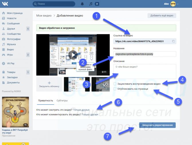Viewport: 192px width, 145px height.
Task: Play the uploaded video preview
Action: (x=73, y=55)
